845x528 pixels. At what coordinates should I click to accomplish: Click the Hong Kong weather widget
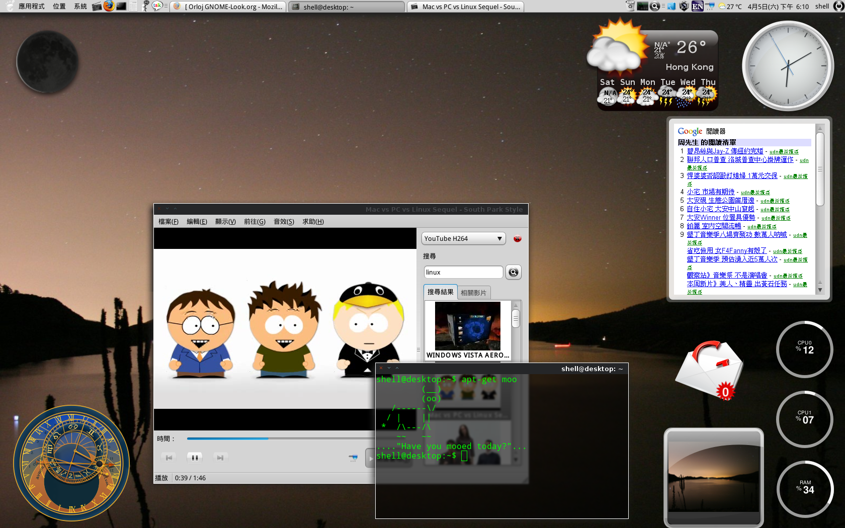click(x=653, y=64)
